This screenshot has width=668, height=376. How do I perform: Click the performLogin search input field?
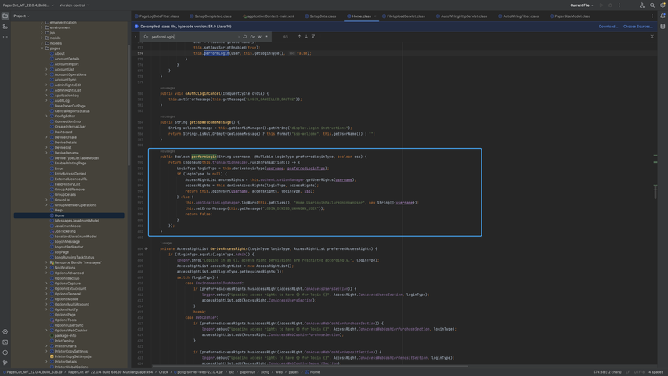(x=194, y=37)
